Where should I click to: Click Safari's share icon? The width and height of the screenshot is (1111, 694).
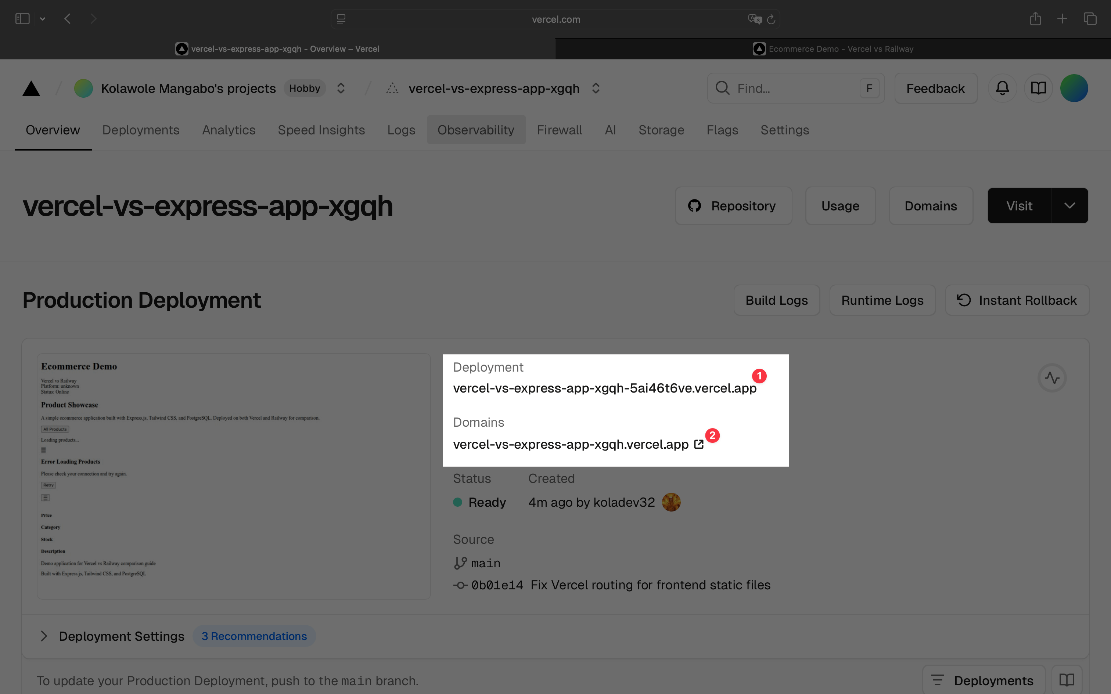pyautogui.click(x=1035, y=19)
